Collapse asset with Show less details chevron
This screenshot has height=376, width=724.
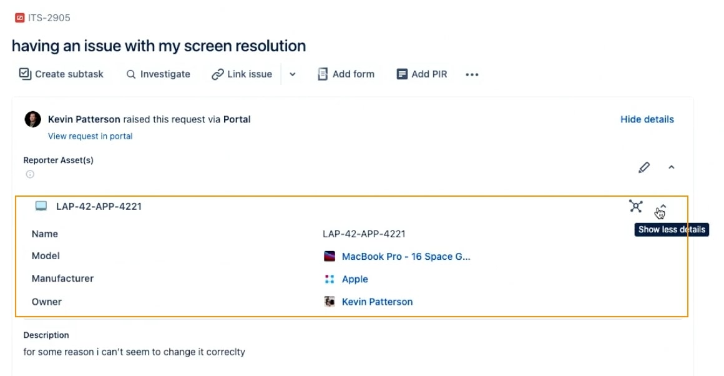663,207
